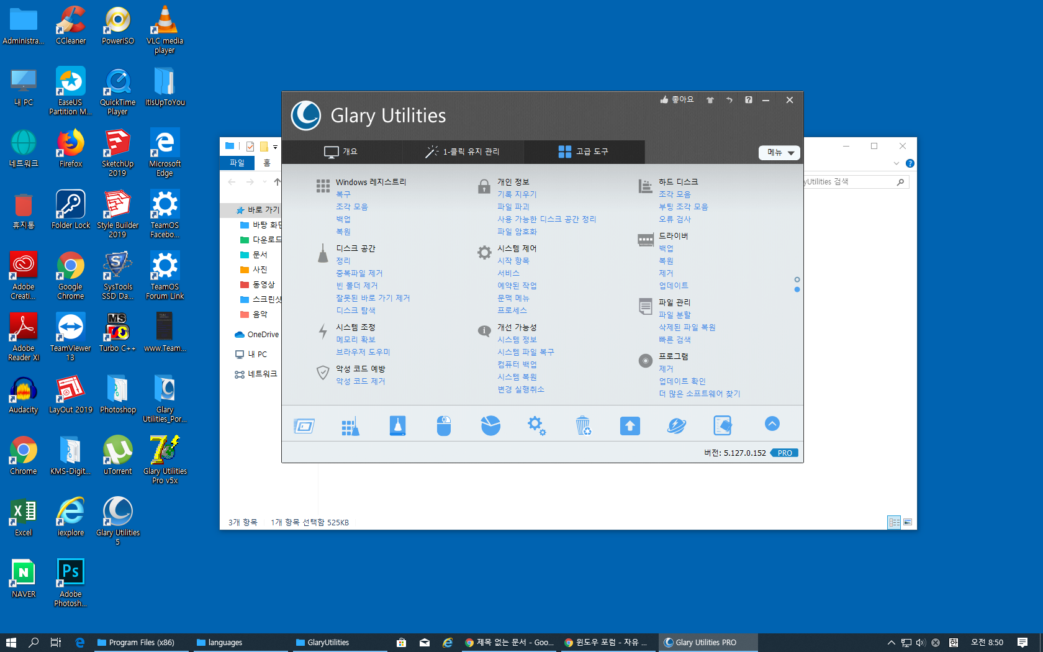Switch Explorer to large icons view
1043x652 pixels.
[x=908, y=522]
